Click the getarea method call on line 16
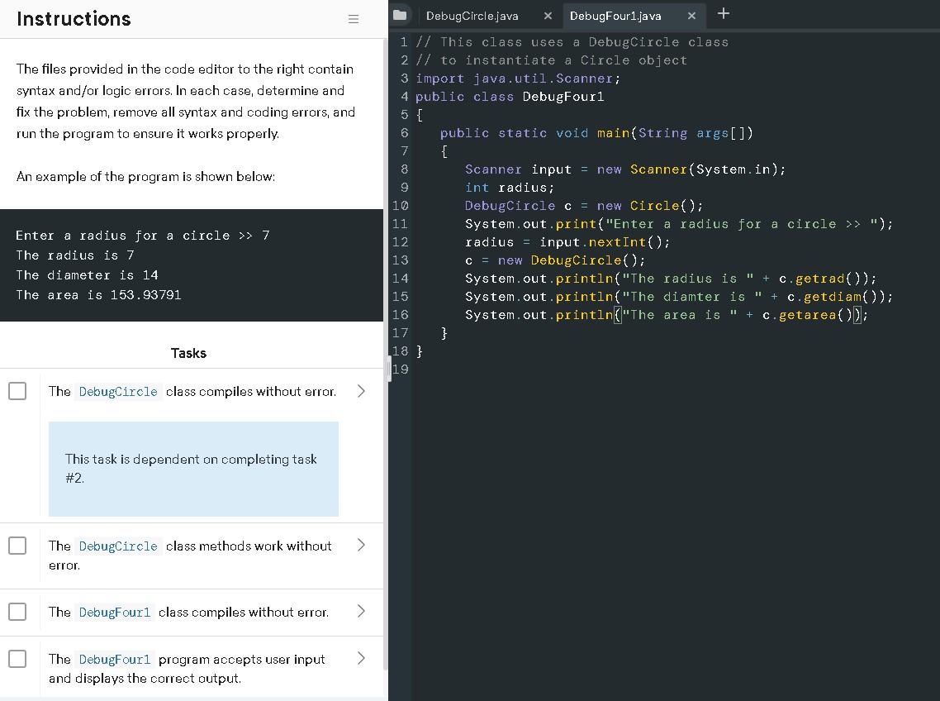This screenshot has height=701, width=940. (827, 314)
